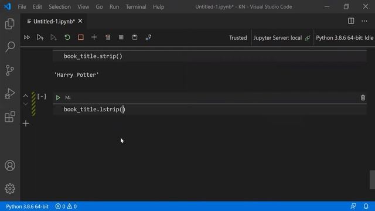The height and width of the screenshot is (211, 375).
Task: Open the Run and Debug view
Action: point(10,94)
